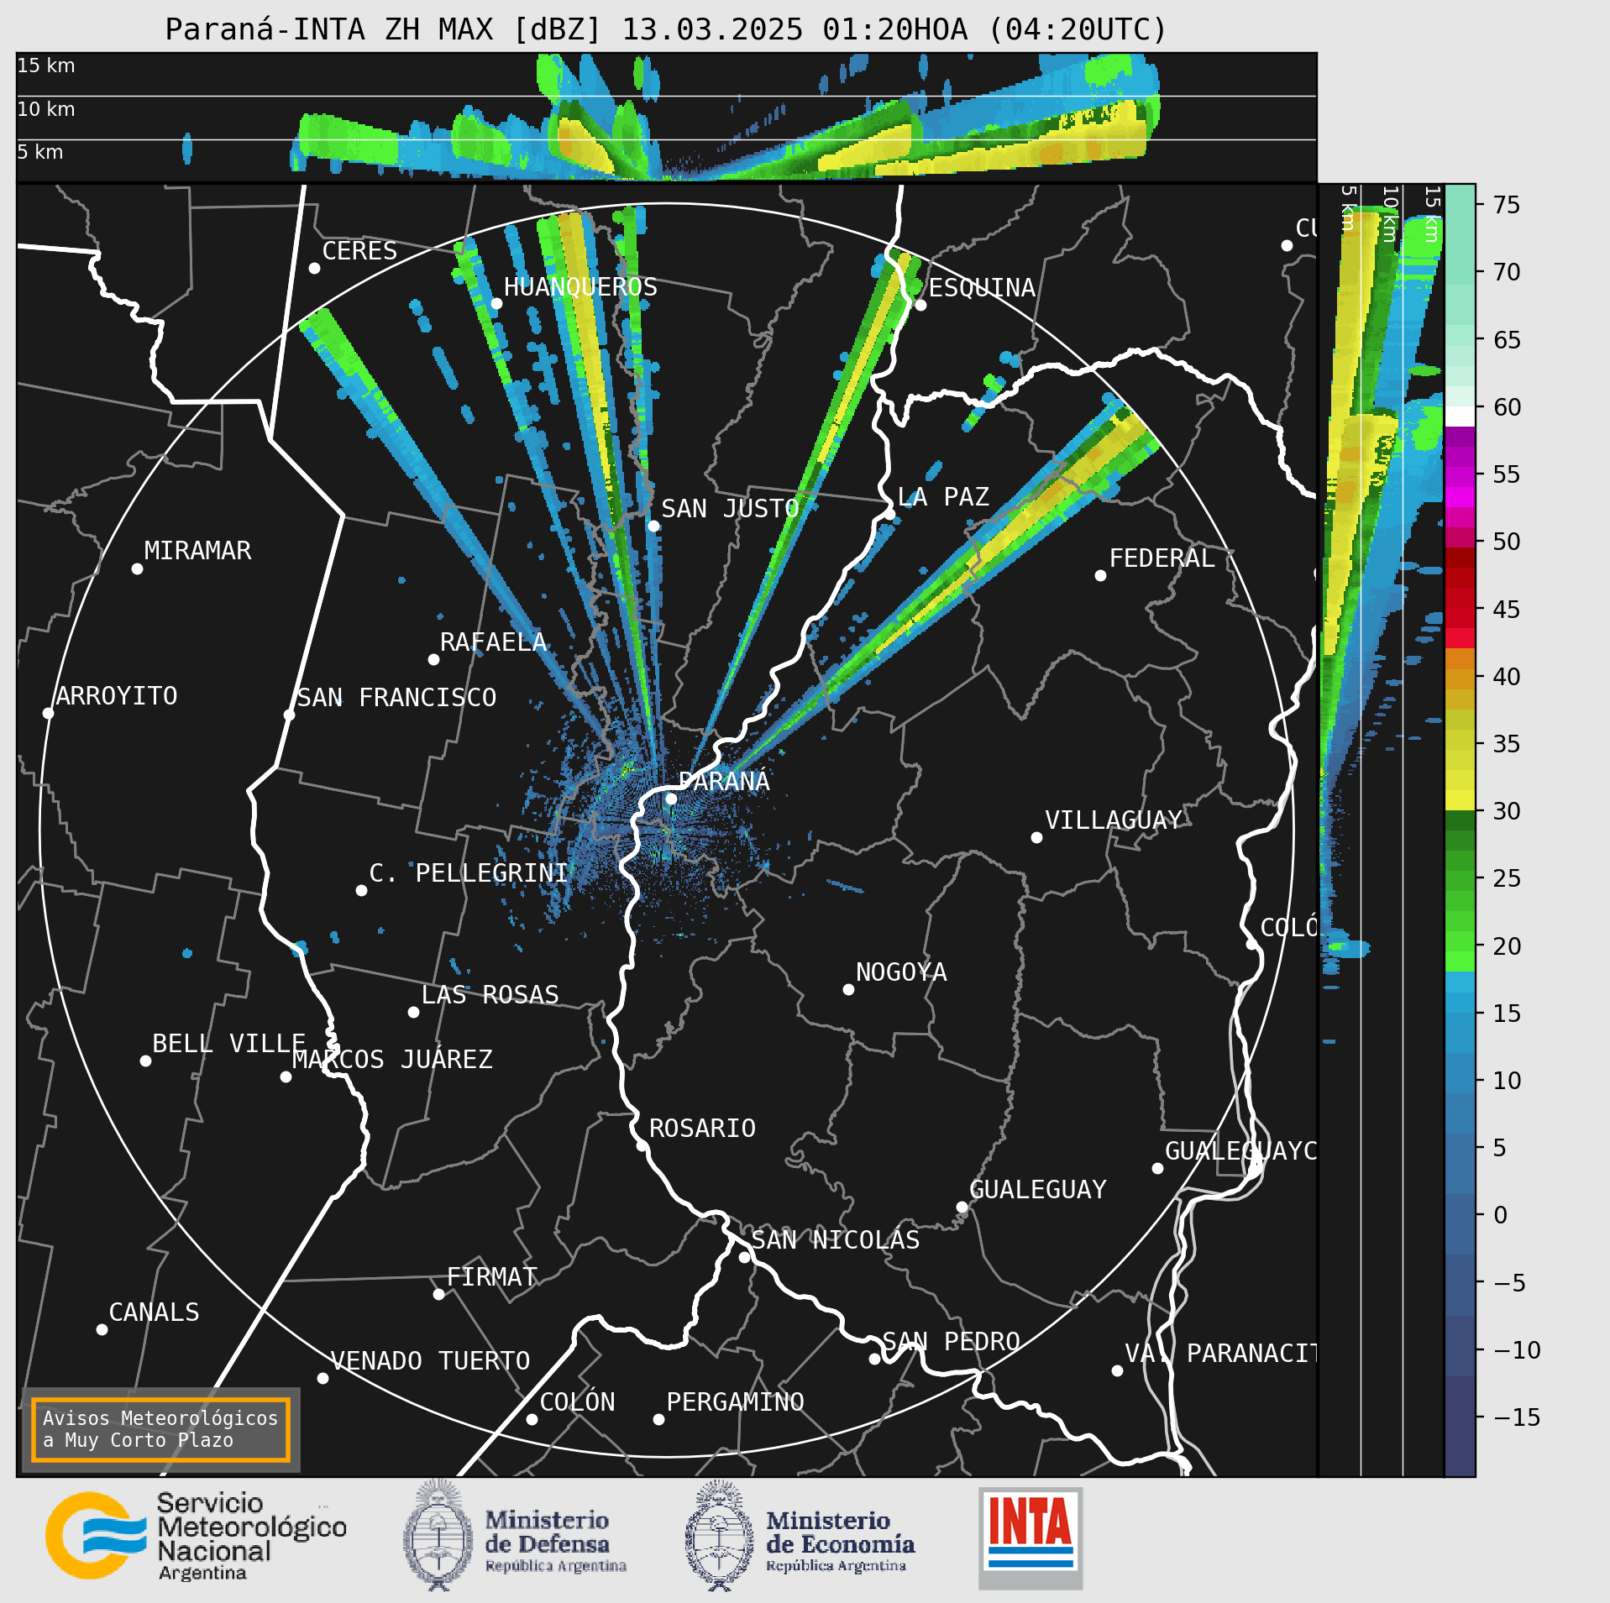This screenshot has width=1610, height=1603.
Task: Click the −15 value on the dBZ scale
Action: pyautogui.click(x=1518, y=1417)
